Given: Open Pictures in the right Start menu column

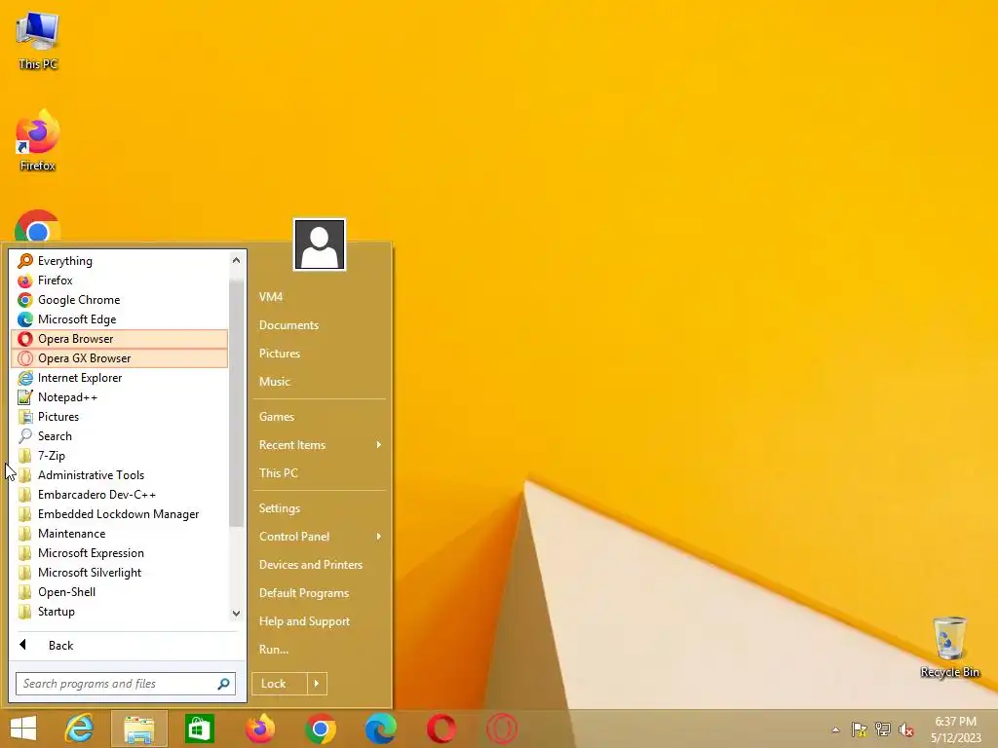Looking at the screenshot, I should click(x=320, y=354).
